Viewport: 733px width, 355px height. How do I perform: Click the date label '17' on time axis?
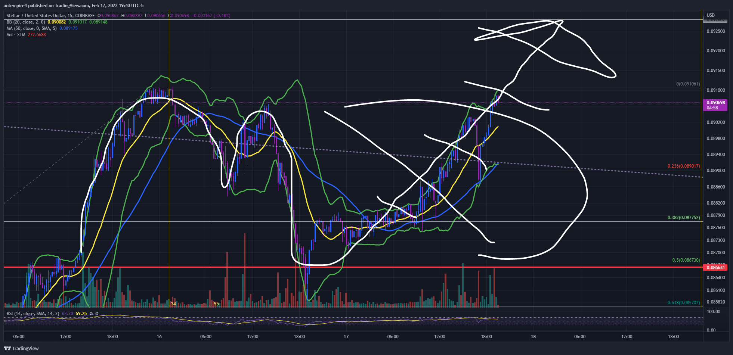(x=346, y=337)
